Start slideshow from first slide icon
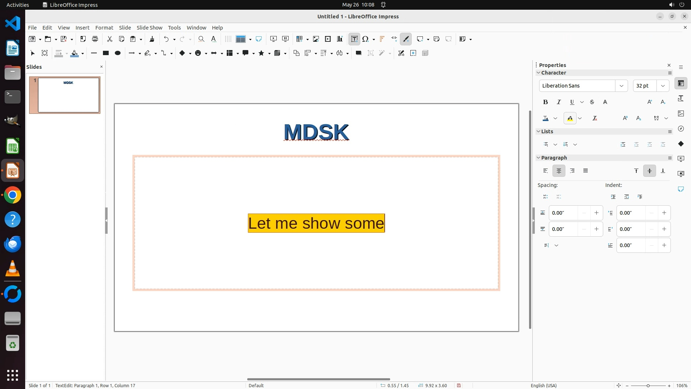This screenshot has height=389, width=691. click(274, 39)
